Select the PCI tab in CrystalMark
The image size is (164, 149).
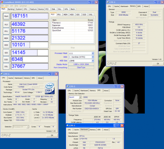pos(47,9)
